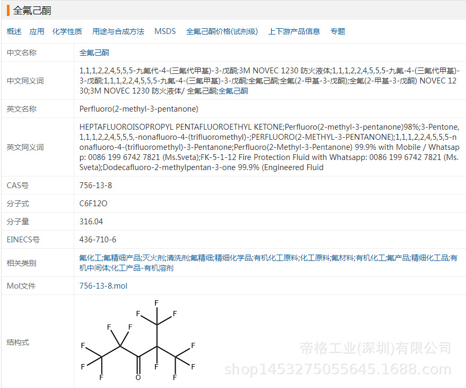View the MSDS tab
466x388 pixels.
click(165, 31)
